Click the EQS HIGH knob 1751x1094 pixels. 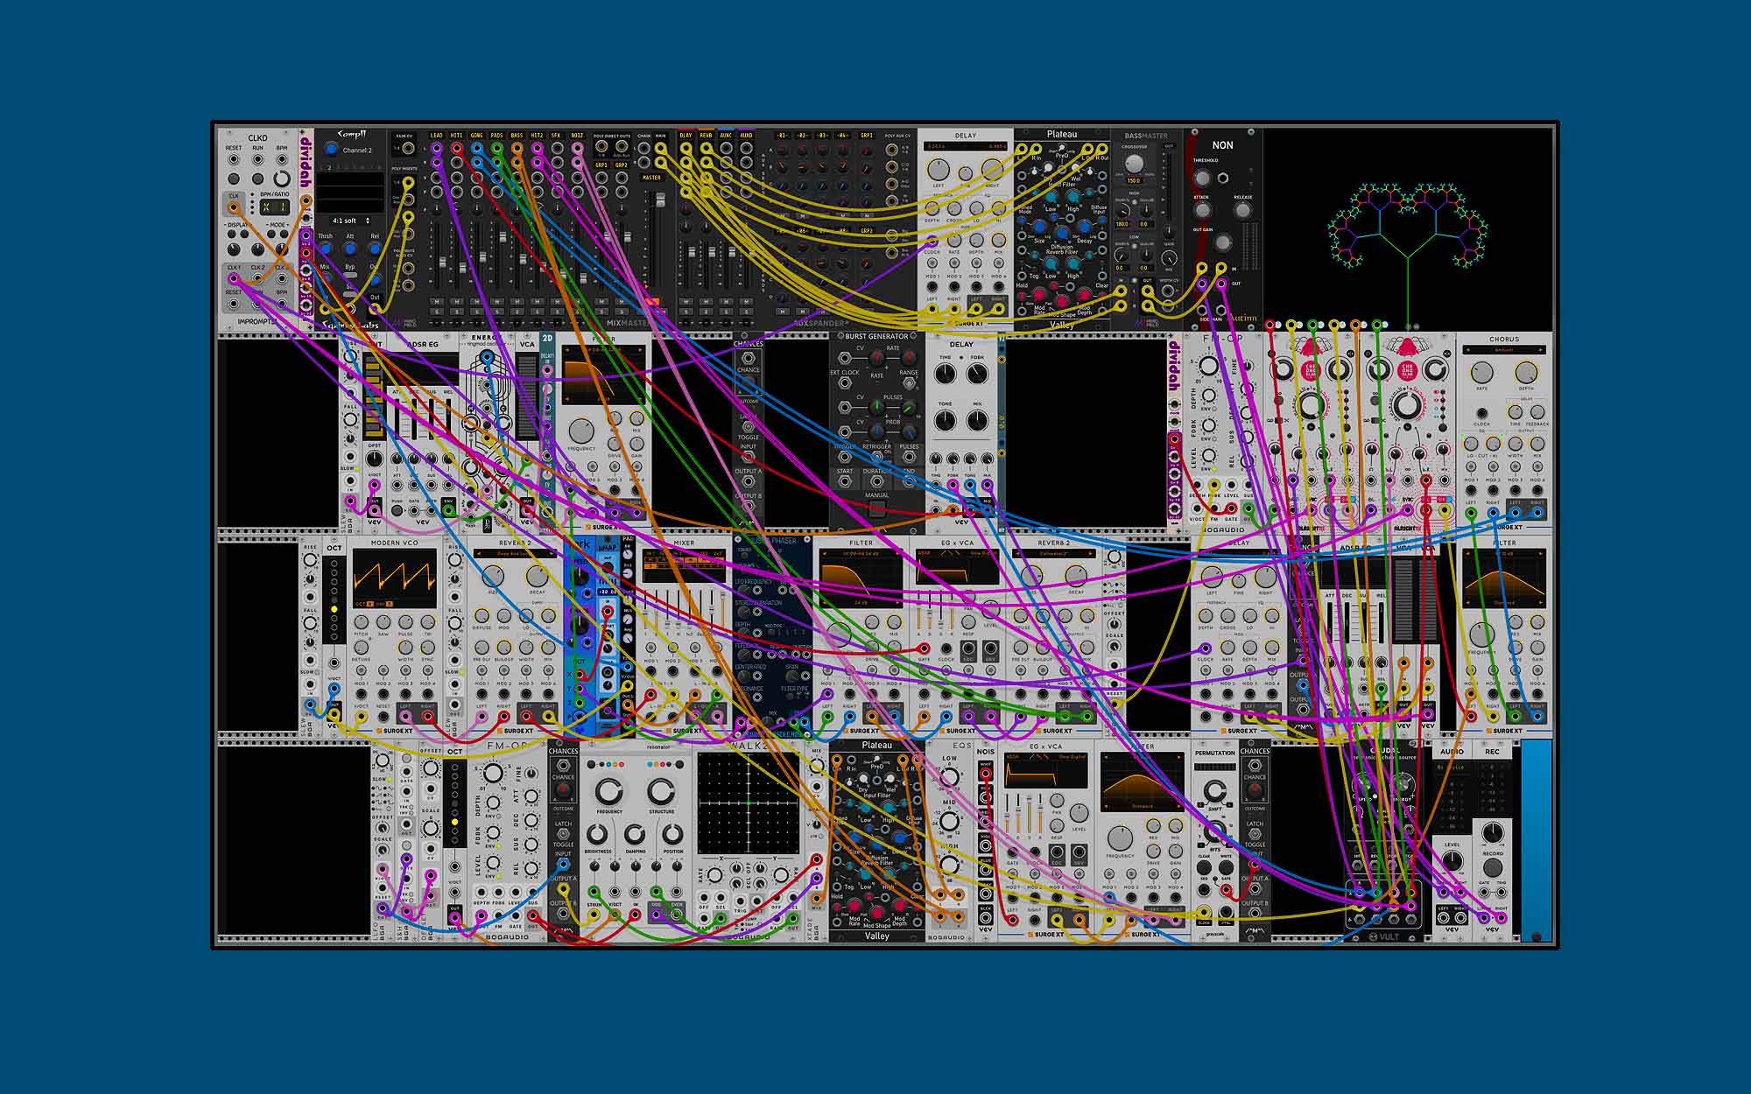[x=949, y=865]
